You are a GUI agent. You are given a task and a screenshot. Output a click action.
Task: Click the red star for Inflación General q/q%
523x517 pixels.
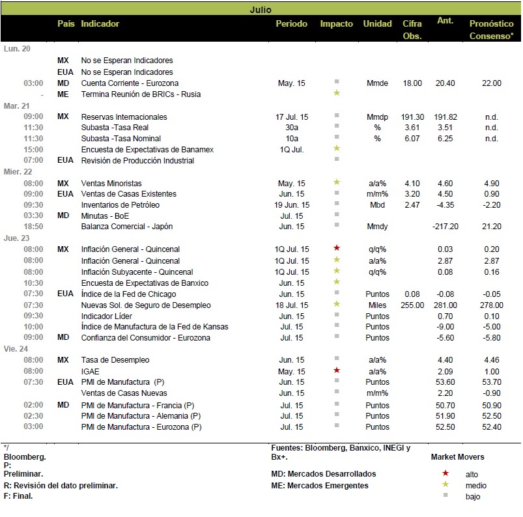tap(337, 247)
